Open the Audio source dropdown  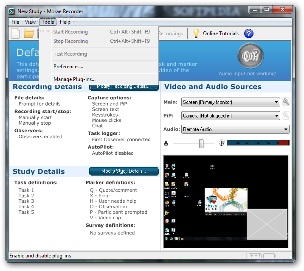pyautogui.click(x=235, y=129)
